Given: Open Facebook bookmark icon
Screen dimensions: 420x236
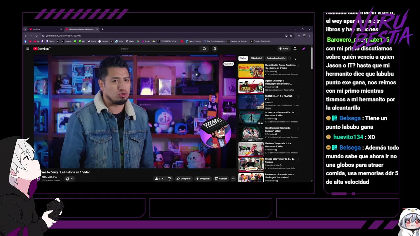Looking at the screenshot, I should click(25, 41).
